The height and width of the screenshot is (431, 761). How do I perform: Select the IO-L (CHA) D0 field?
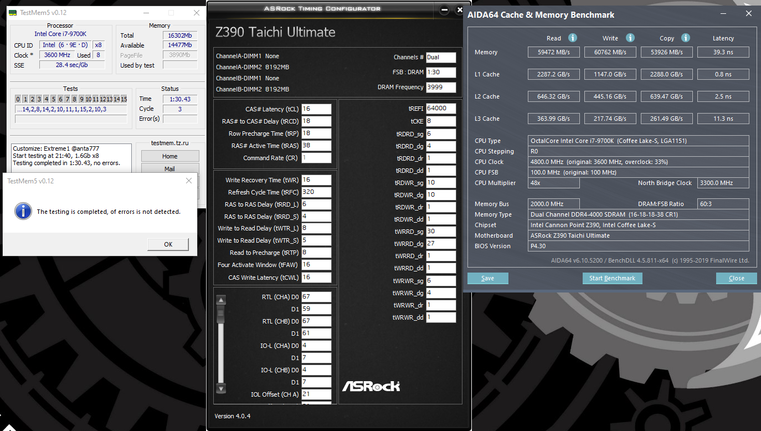tap(316, 346)
